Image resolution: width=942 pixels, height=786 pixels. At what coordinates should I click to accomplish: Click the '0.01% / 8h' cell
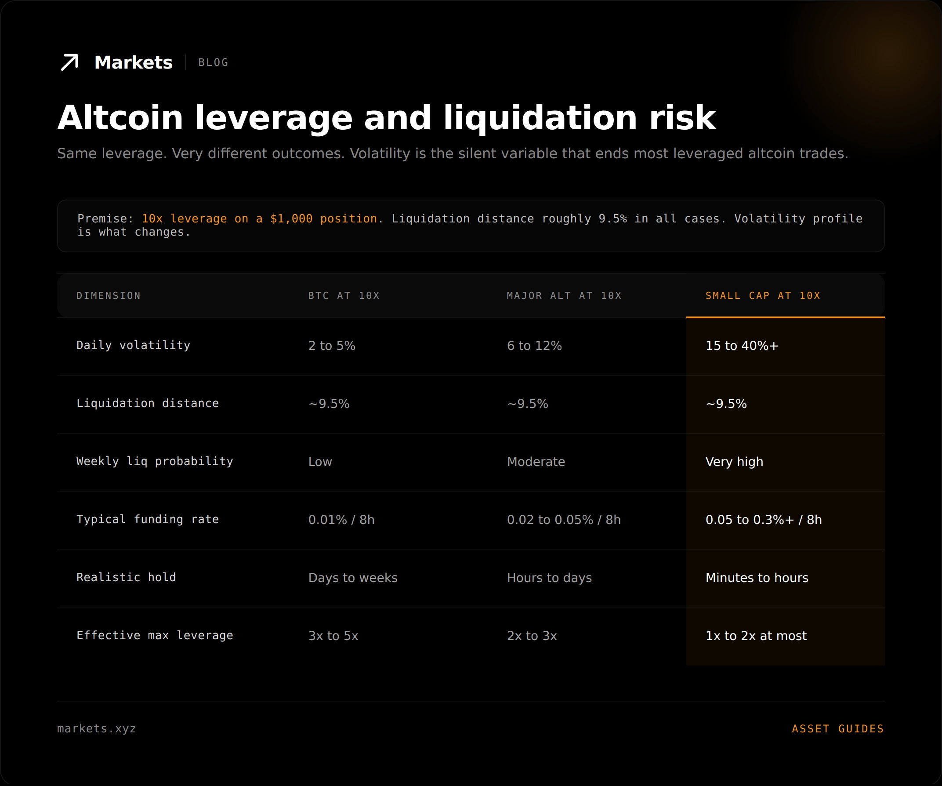[341, 520]
